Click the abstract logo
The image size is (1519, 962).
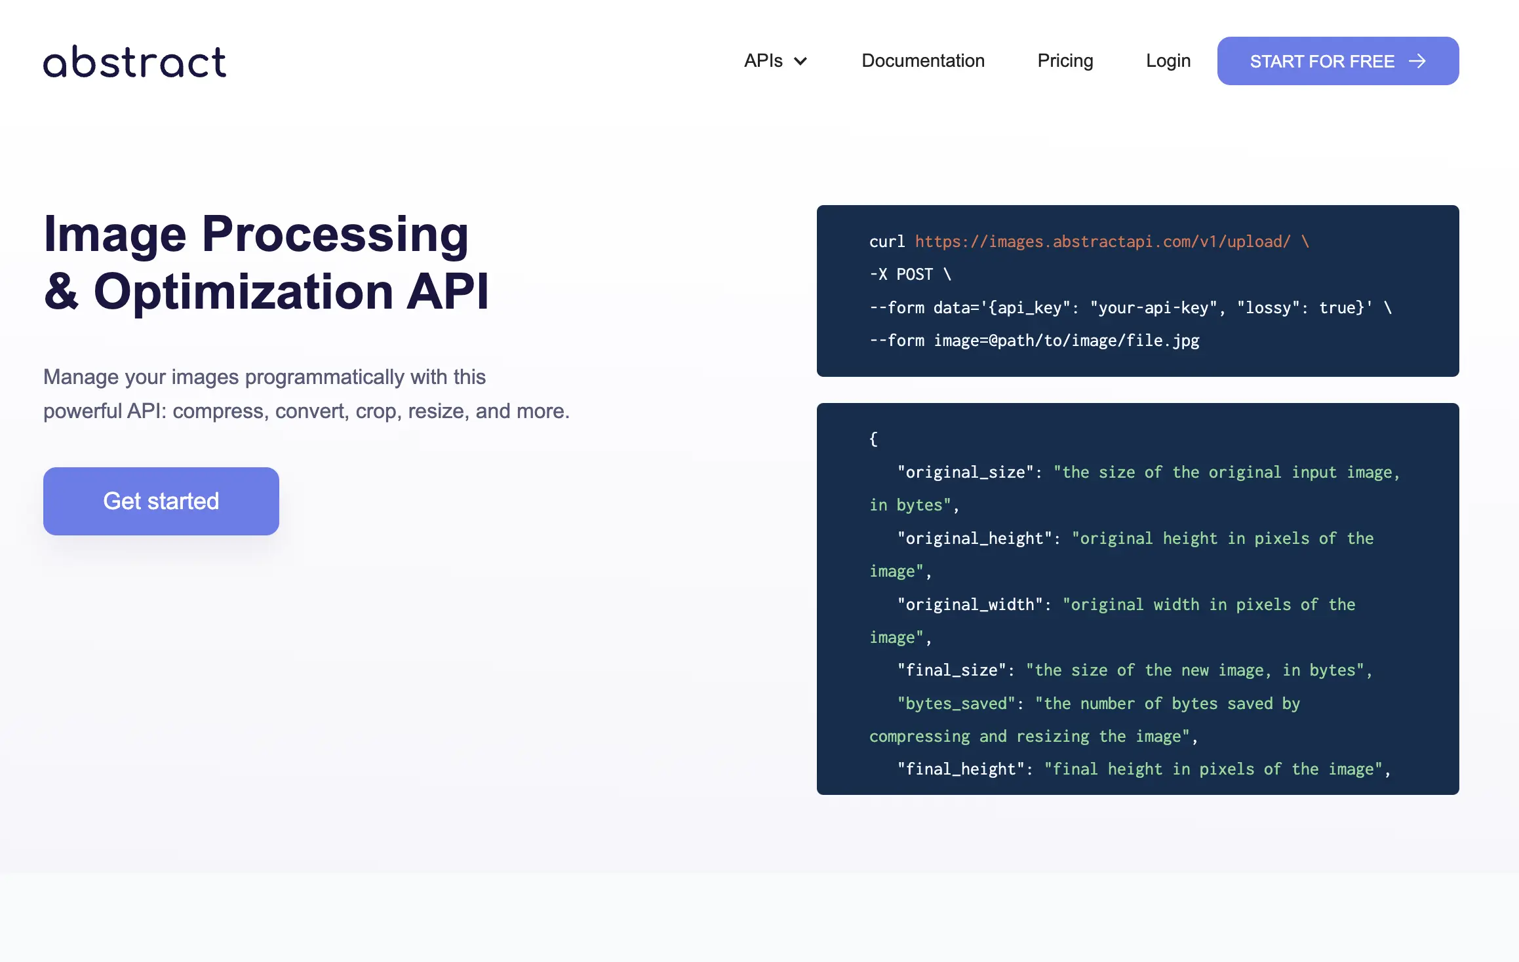pyautogui.click(x=134, y=62)
